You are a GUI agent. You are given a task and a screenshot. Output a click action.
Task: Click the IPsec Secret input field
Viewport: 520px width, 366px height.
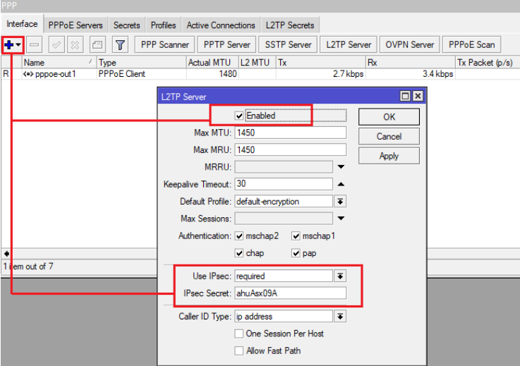tap(289, 293)
